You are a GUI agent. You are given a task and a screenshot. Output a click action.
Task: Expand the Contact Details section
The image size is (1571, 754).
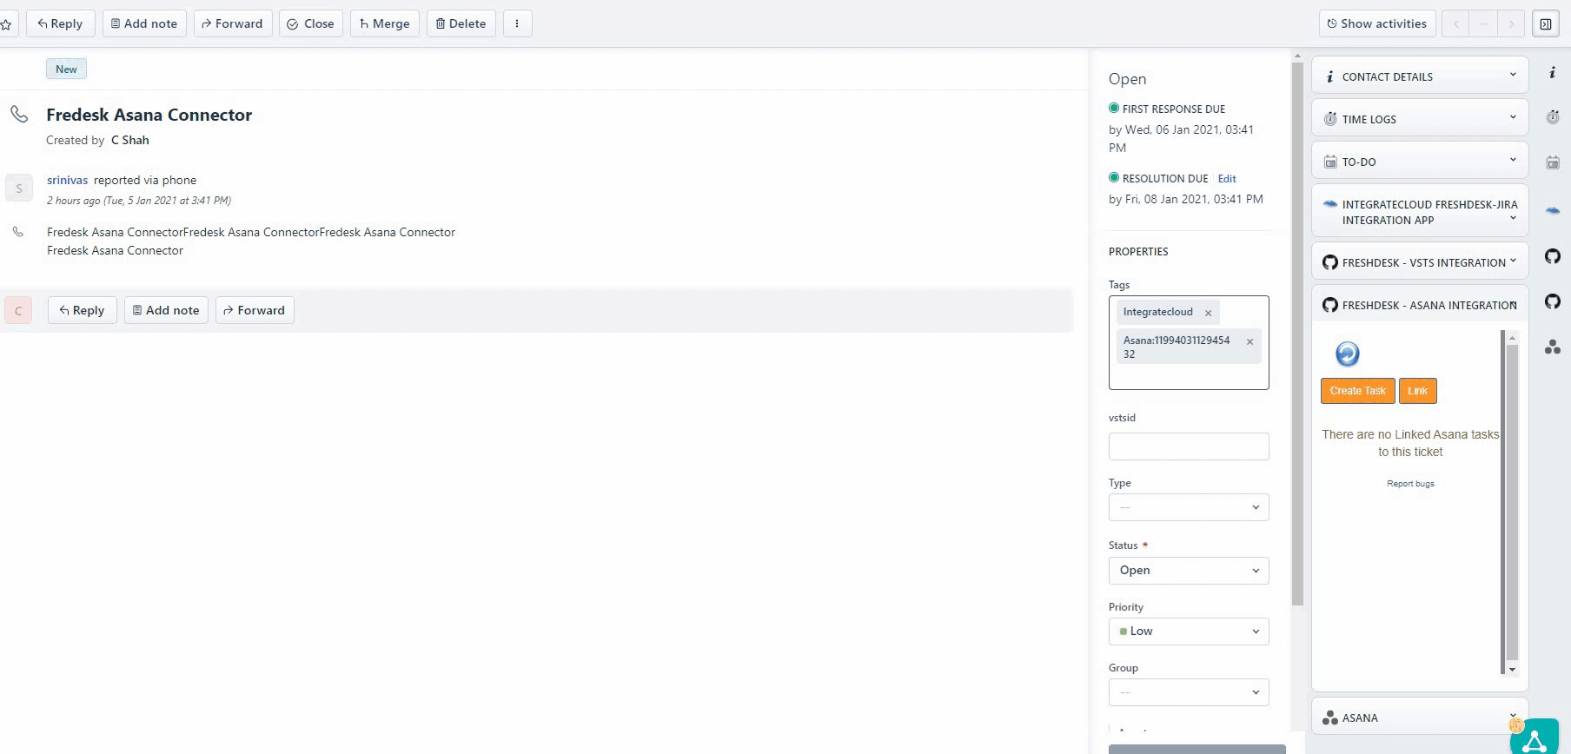1420,76
